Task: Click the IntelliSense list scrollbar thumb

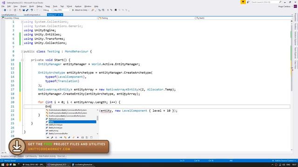Action: point(97,118)
